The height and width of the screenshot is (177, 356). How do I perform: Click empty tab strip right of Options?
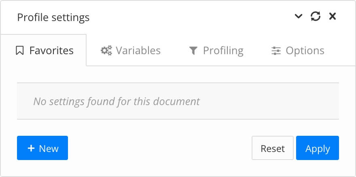pyautogui.click(x=342, y=51)
